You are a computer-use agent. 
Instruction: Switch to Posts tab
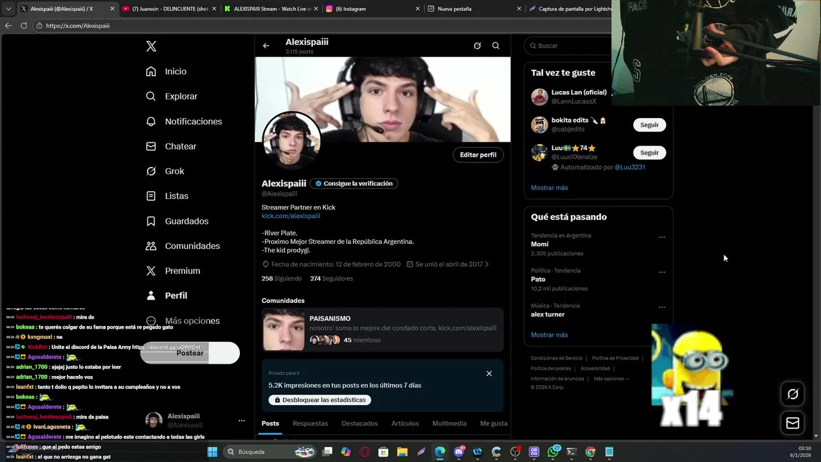click(x=270, y=424)
